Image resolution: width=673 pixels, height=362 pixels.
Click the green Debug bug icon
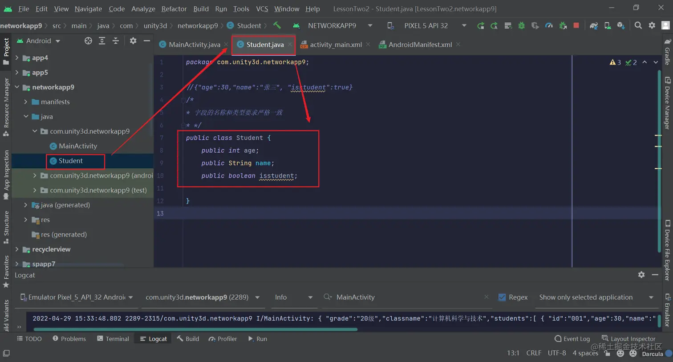(522, 25)
